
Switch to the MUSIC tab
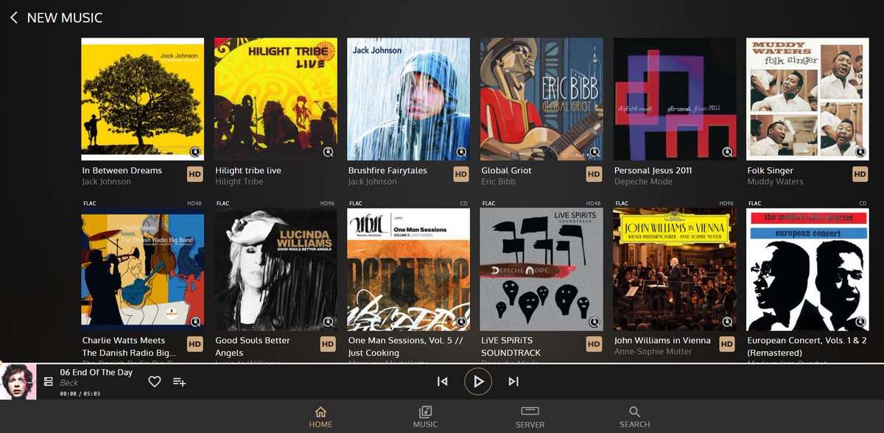pyautogui.click(x=425, y=417)
